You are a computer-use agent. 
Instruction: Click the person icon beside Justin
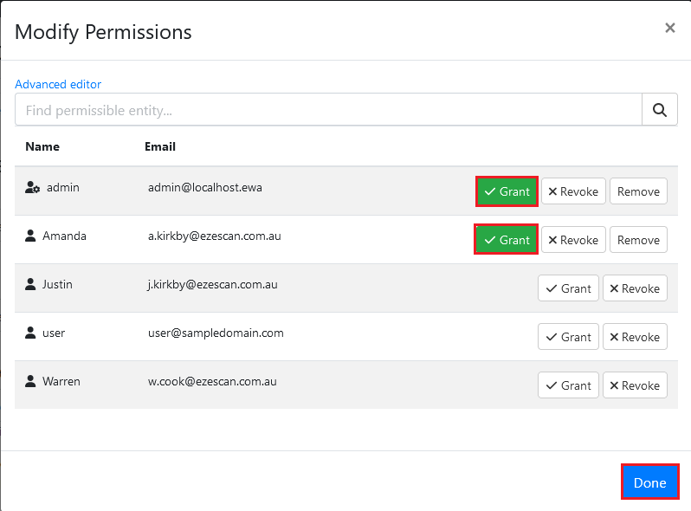30,284
